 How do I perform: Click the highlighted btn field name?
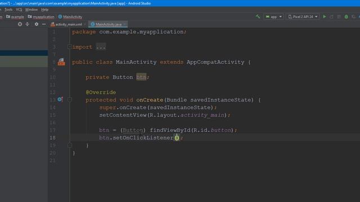(141, 77)
